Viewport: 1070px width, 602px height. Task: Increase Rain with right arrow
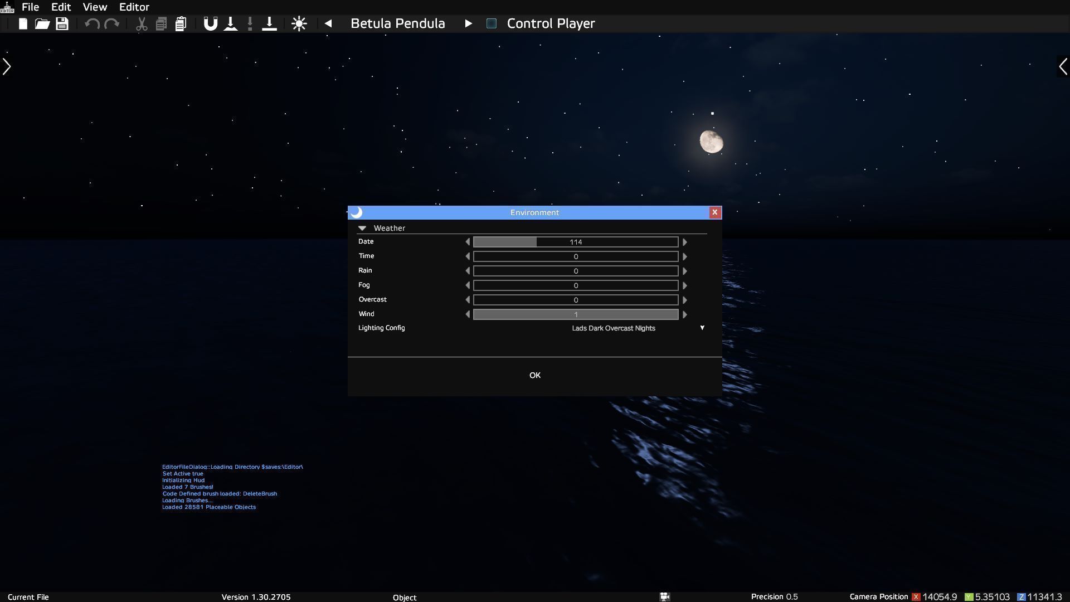click(684, 271)
